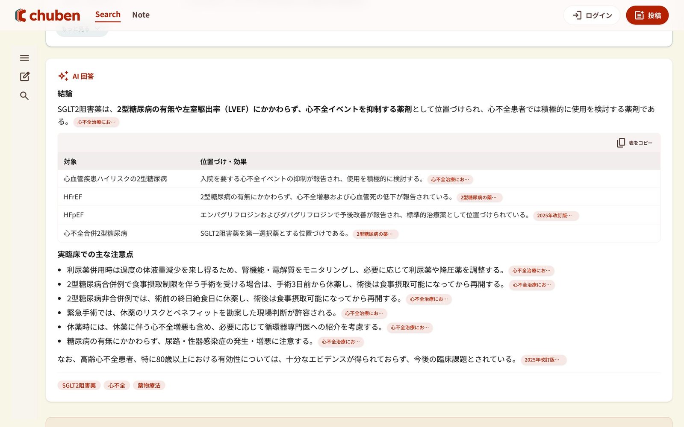Open the 2025年改訂版 citation after 高齢心不全患者 sentence
This screenshot has height=427, width=684.
pyautogui.click(x=543, y=360)
